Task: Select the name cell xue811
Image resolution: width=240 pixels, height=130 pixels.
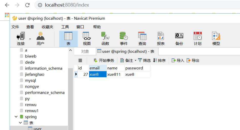Action: click(x=115, y=74)
